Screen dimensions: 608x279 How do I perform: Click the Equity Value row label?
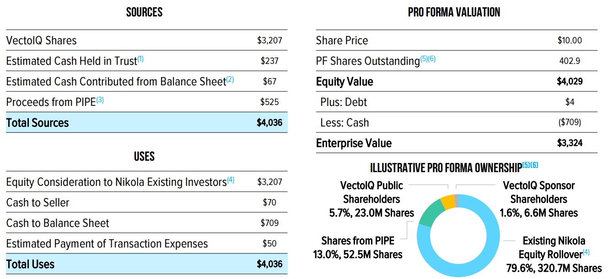(344, 82)
